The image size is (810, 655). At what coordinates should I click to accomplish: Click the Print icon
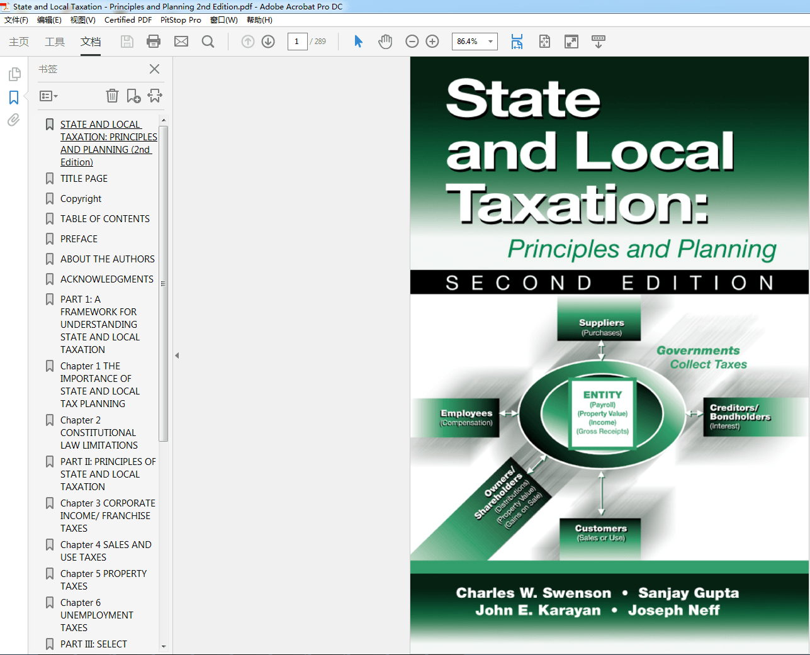pos(154,42)
